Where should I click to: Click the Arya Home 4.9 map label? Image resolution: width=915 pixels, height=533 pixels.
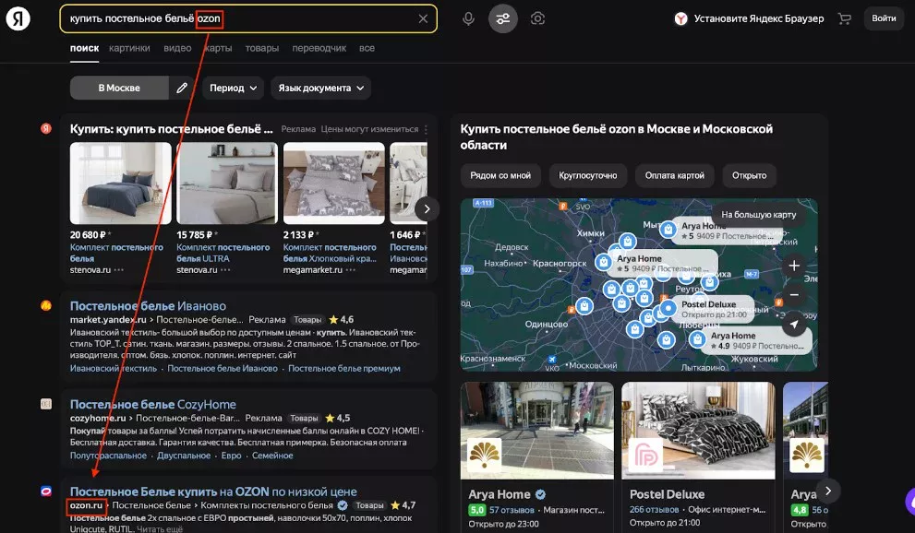[x=756, y=340]
